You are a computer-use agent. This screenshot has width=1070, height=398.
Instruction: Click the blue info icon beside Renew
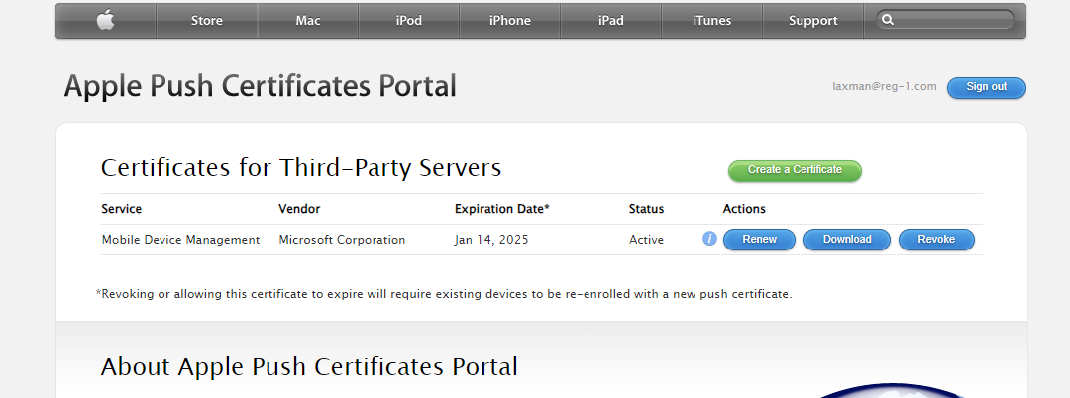pyautogui.click(x=709, y=239)
